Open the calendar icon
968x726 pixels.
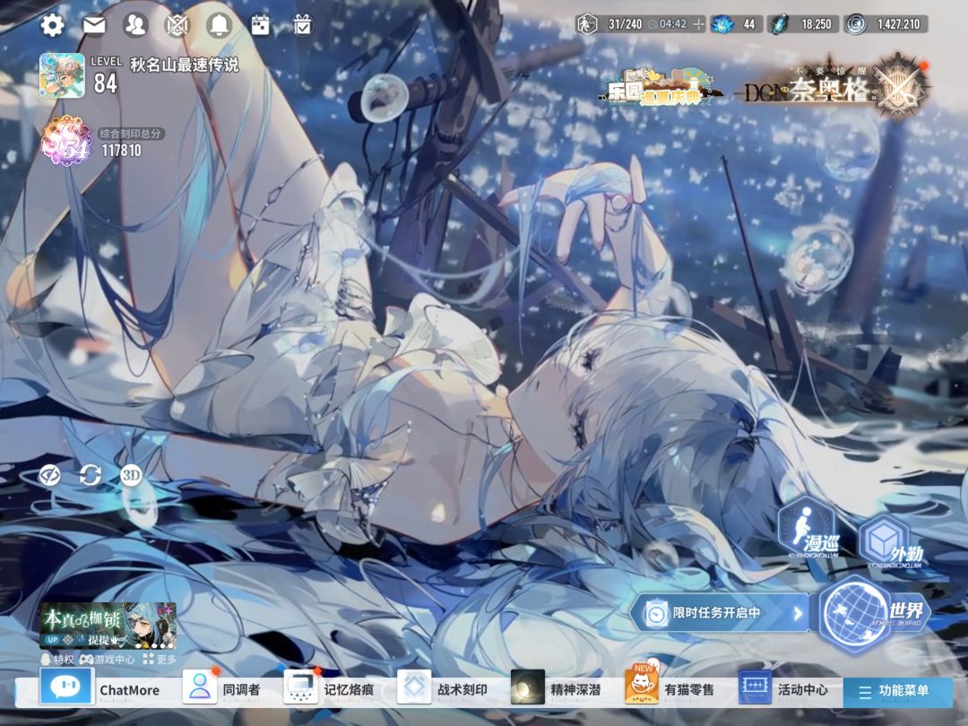coord(261,25)
